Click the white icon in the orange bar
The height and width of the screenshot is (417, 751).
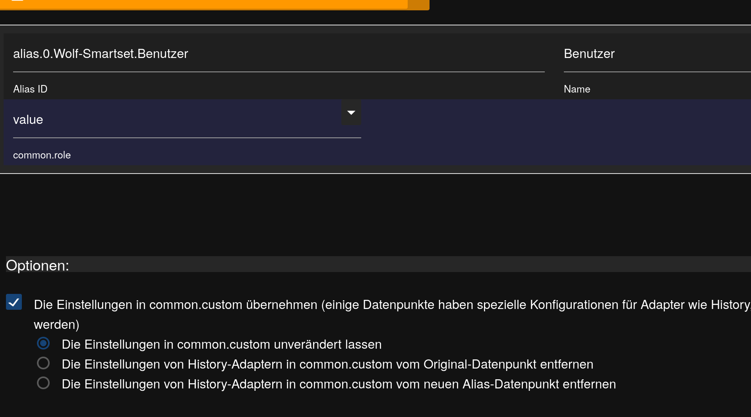pos(17,1)
